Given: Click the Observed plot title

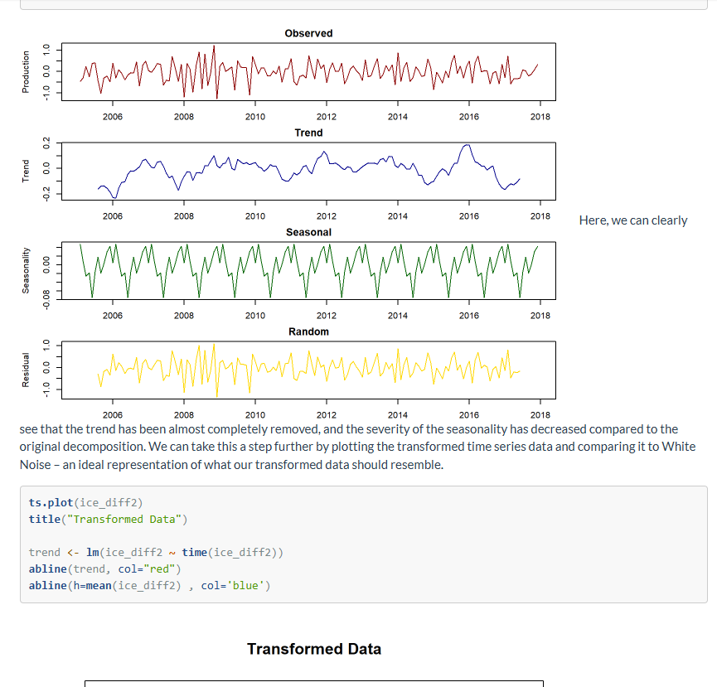Looking at the screenshot, I should pos(308,33).
